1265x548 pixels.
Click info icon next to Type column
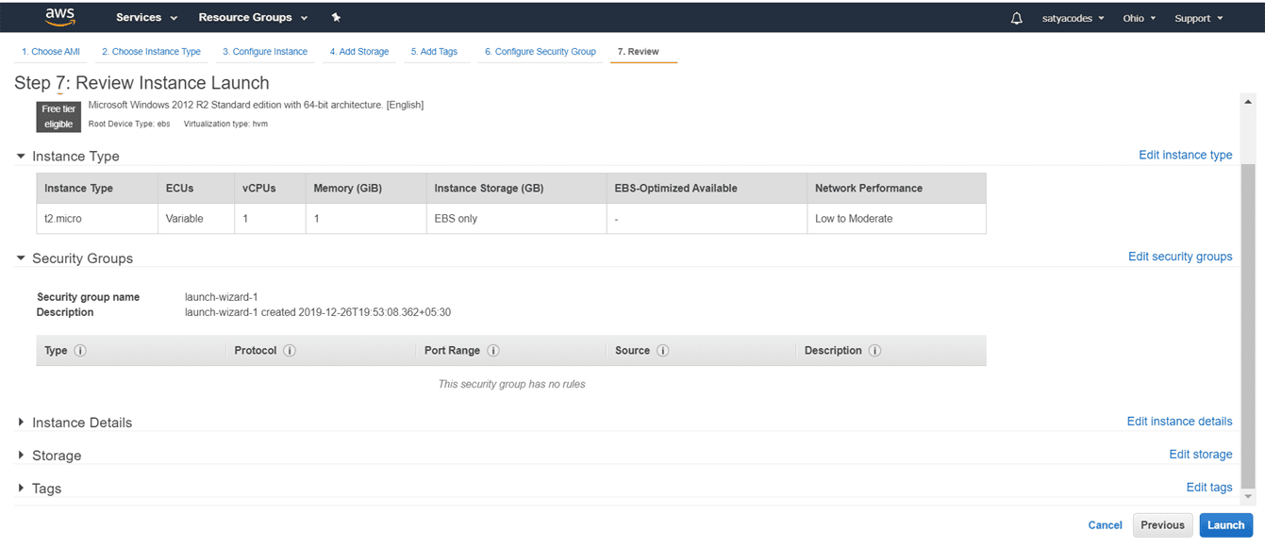tap(80, 351)
